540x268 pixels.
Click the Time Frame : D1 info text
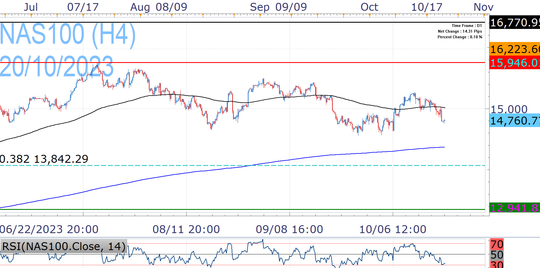tap(467, 26)
